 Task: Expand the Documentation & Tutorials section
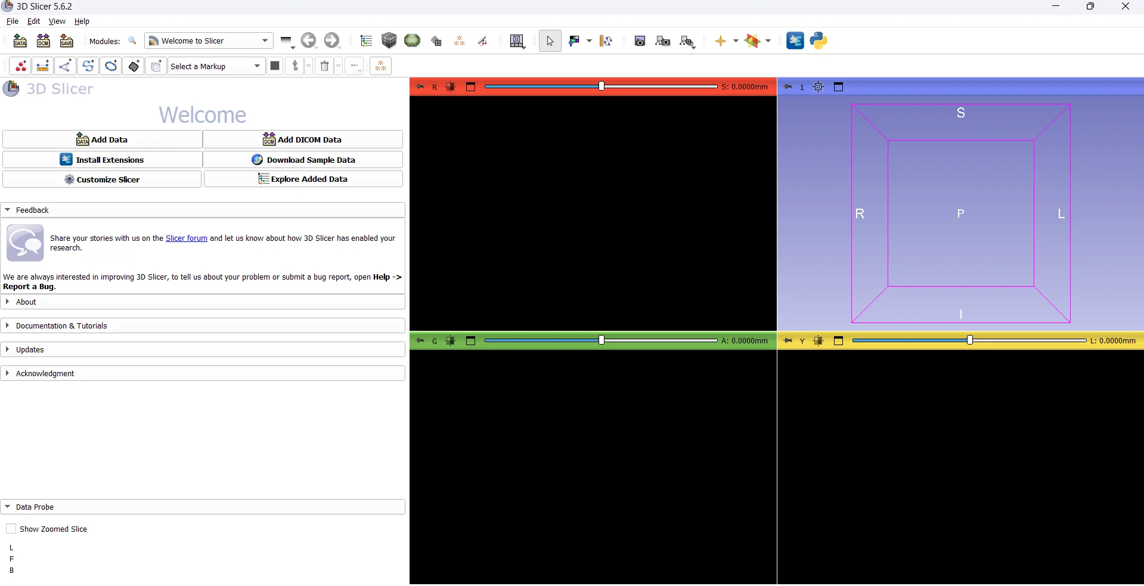[203, 325]
